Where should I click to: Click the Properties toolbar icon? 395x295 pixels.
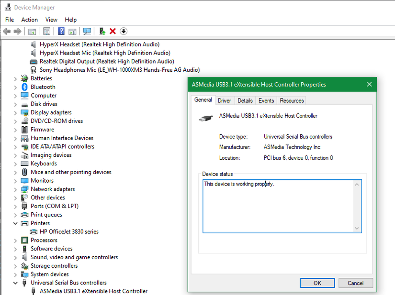pyautogui.click(x=46, y=31)
